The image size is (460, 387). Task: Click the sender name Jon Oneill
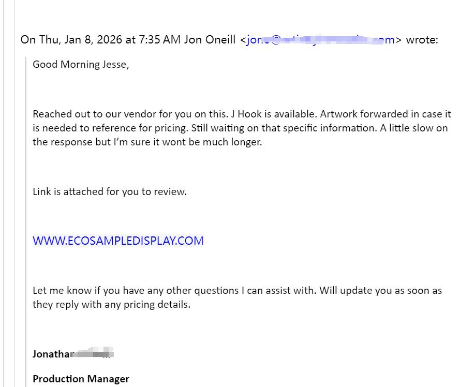point(210,40)
